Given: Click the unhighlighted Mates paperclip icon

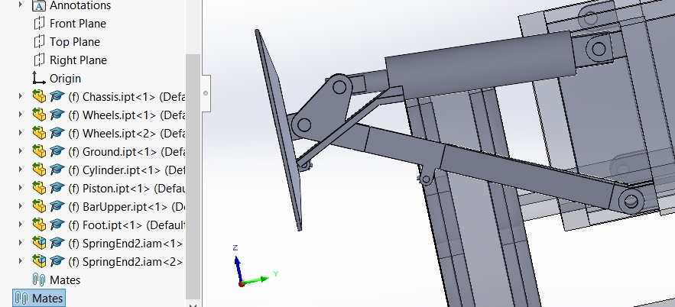Looking at the screenshot, I should click(x=39, y=280).
